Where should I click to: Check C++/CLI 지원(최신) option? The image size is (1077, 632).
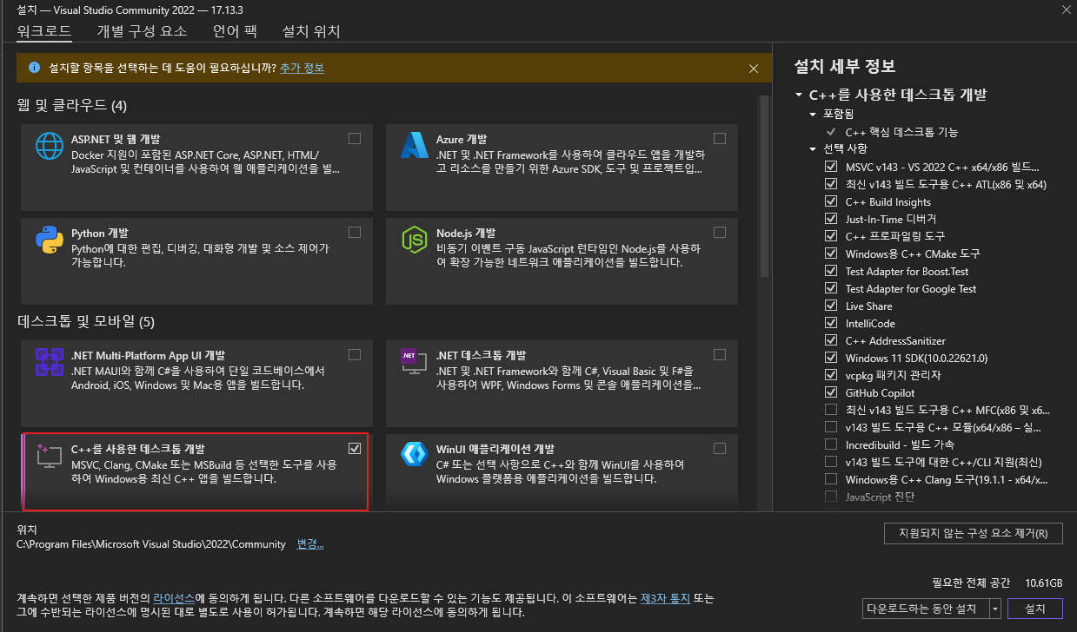[x=831, y=462]
